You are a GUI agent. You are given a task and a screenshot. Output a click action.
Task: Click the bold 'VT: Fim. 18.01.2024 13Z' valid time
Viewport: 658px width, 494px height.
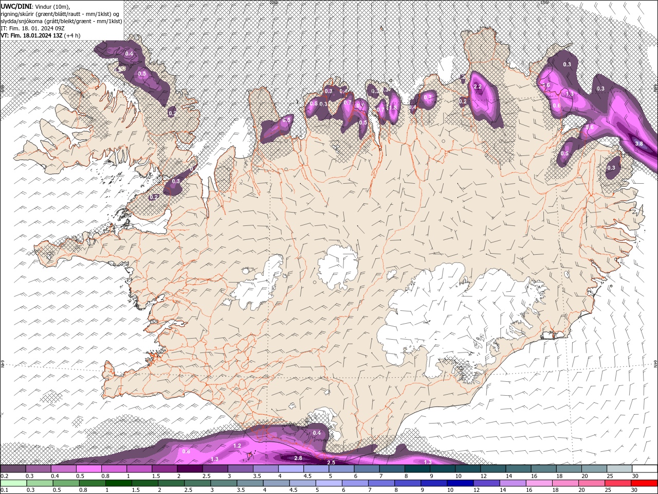(31, 36)
